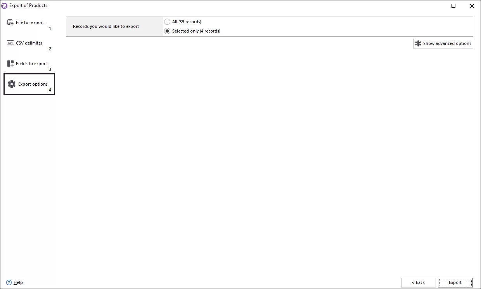Click the Export button to finish
This screenshot has height=289, width=481.
(x=455, y=282)
